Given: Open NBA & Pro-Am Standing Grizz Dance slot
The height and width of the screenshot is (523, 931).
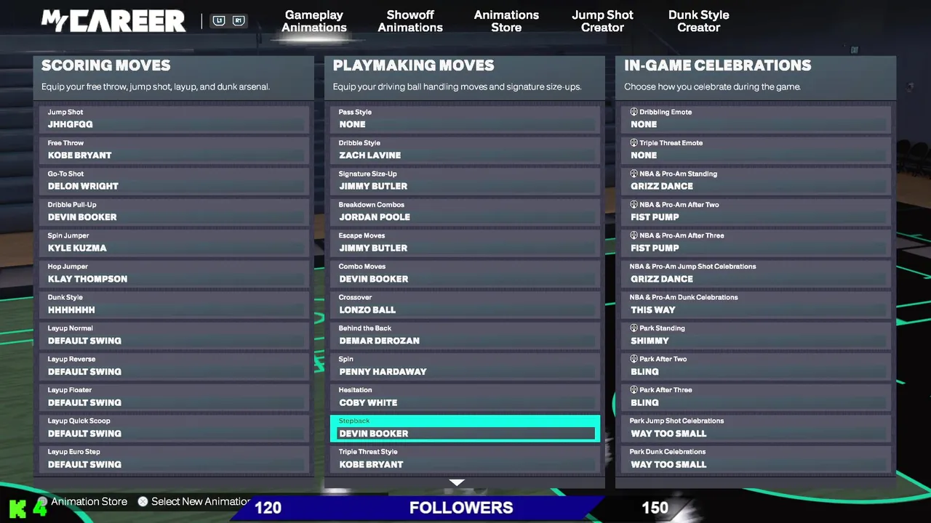Looking at the screenshot, I should click(x=756, y=181).
